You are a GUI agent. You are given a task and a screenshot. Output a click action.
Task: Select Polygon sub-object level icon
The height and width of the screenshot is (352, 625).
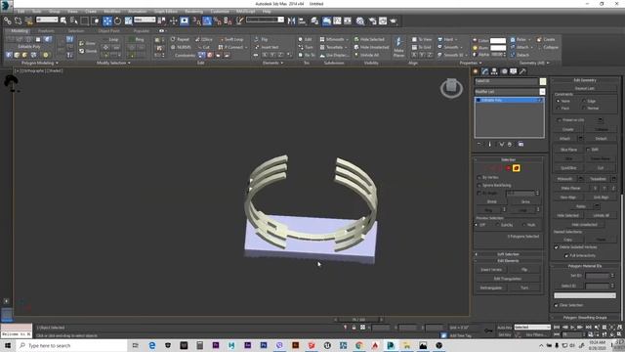tap(508, 168)
